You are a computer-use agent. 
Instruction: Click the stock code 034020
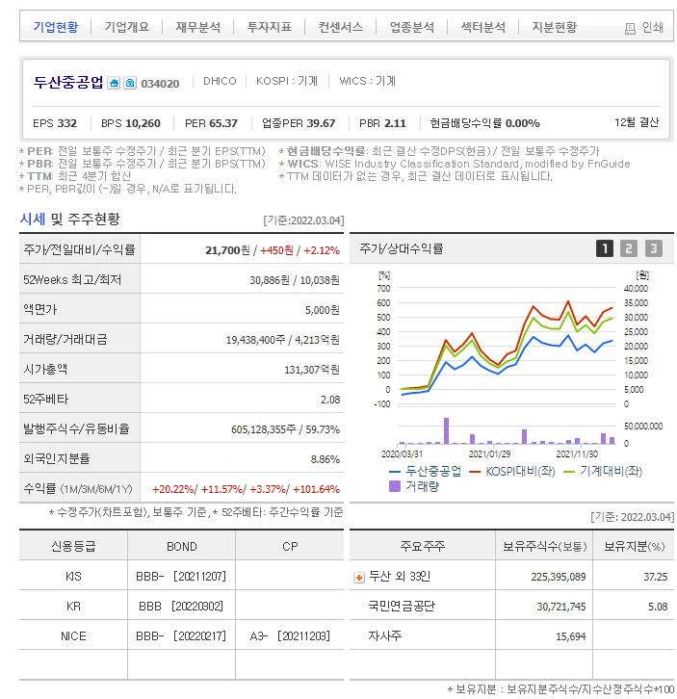160,84
